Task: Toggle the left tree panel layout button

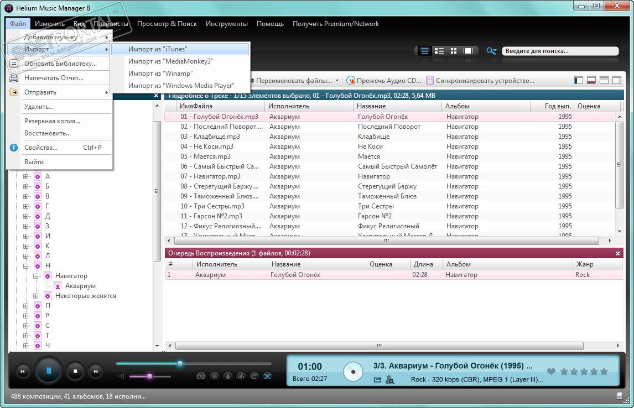Action: tap(579, 80)
